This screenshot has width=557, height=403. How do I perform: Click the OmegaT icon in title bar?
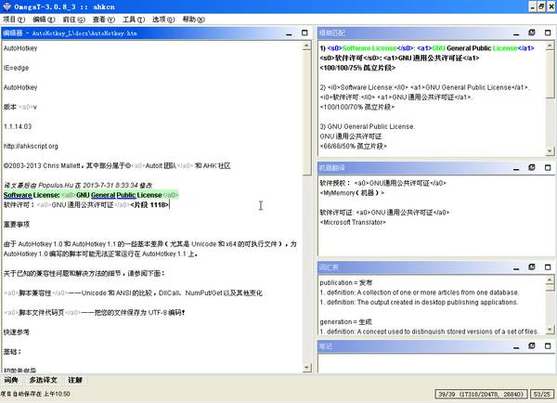point(6,6)
